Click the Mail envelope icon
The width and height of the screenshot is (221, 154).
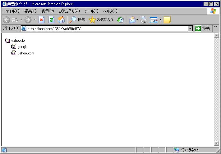[132, 20]
